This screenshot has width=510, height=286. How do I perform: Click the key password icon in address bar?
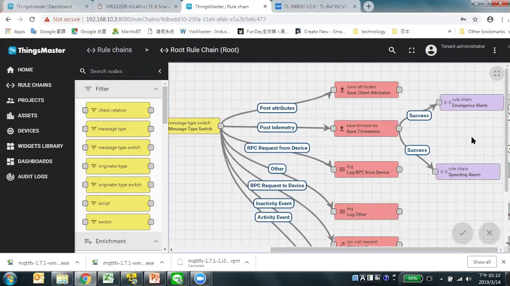click(x=463, y=19)
